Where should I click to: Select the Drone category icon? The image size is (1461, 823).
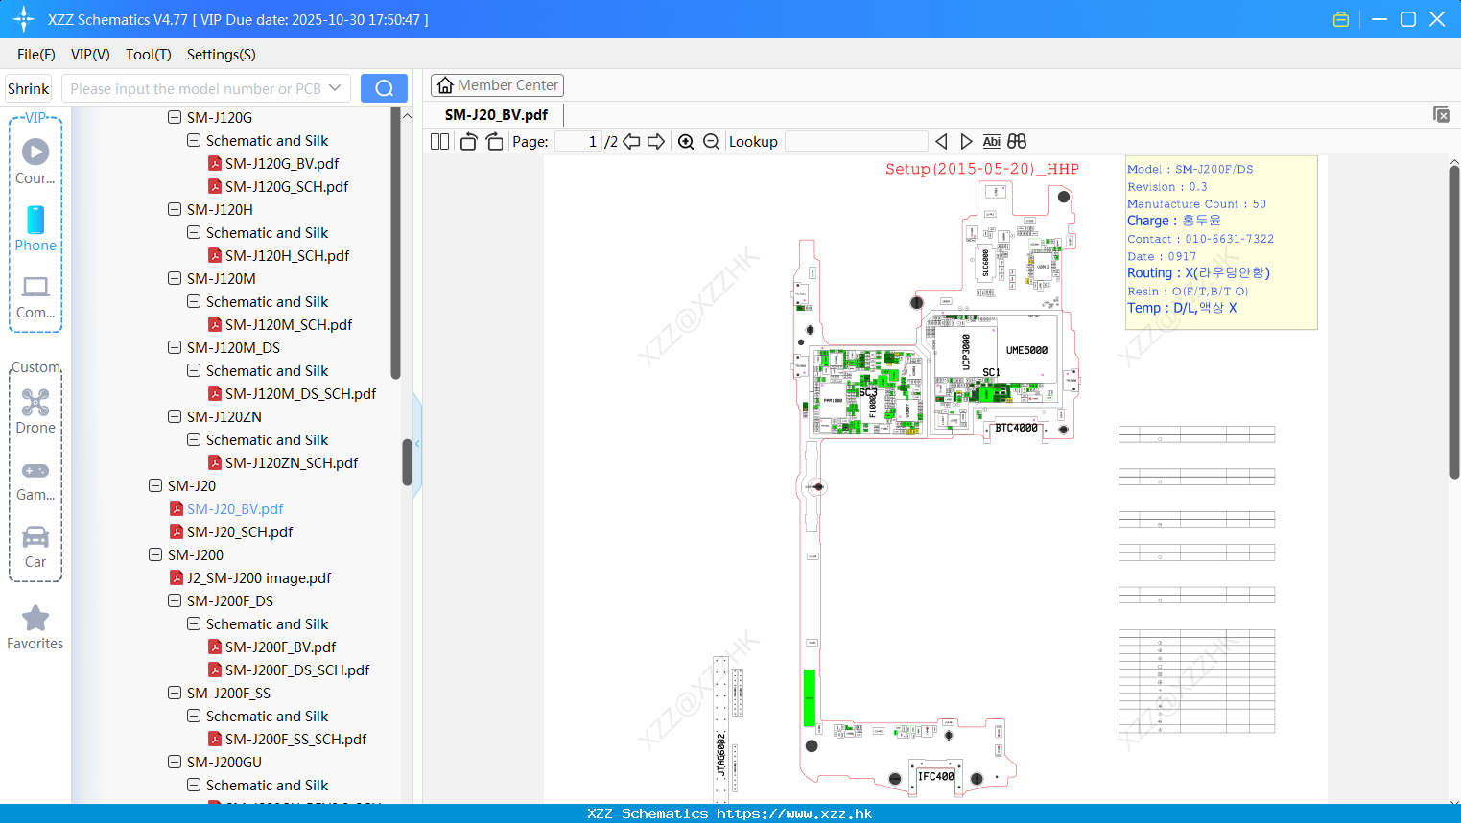[35, 411]
